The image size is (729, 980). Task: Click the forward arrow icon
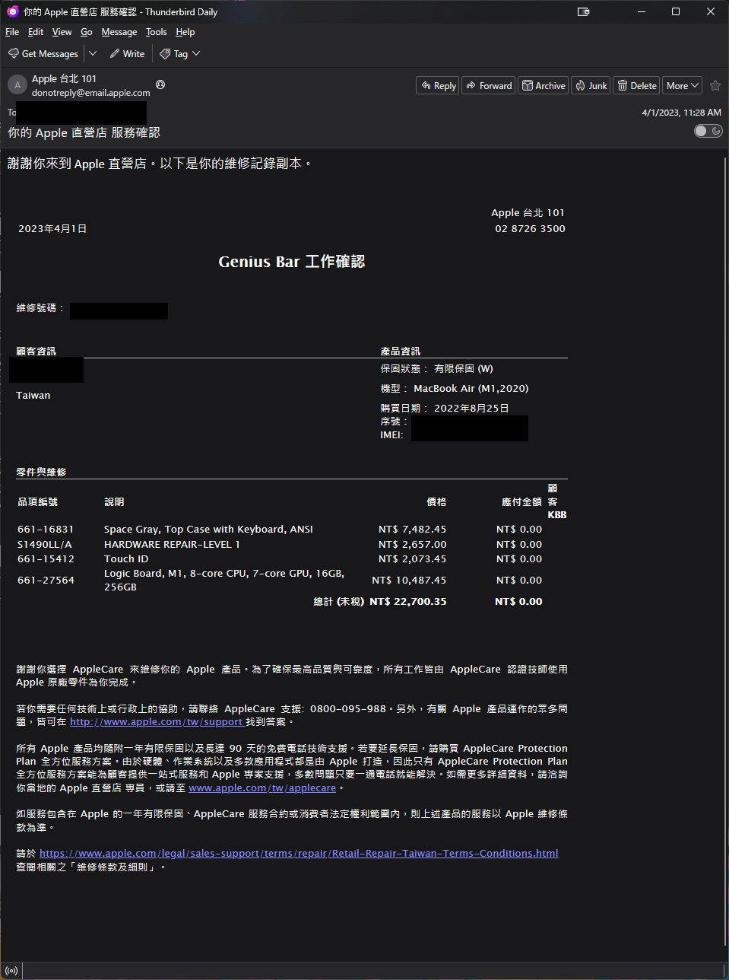(x=471, y=86)
